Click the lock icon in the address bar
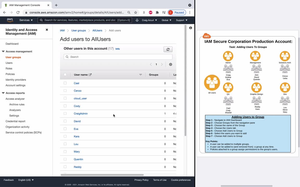 tap(26, 12)
